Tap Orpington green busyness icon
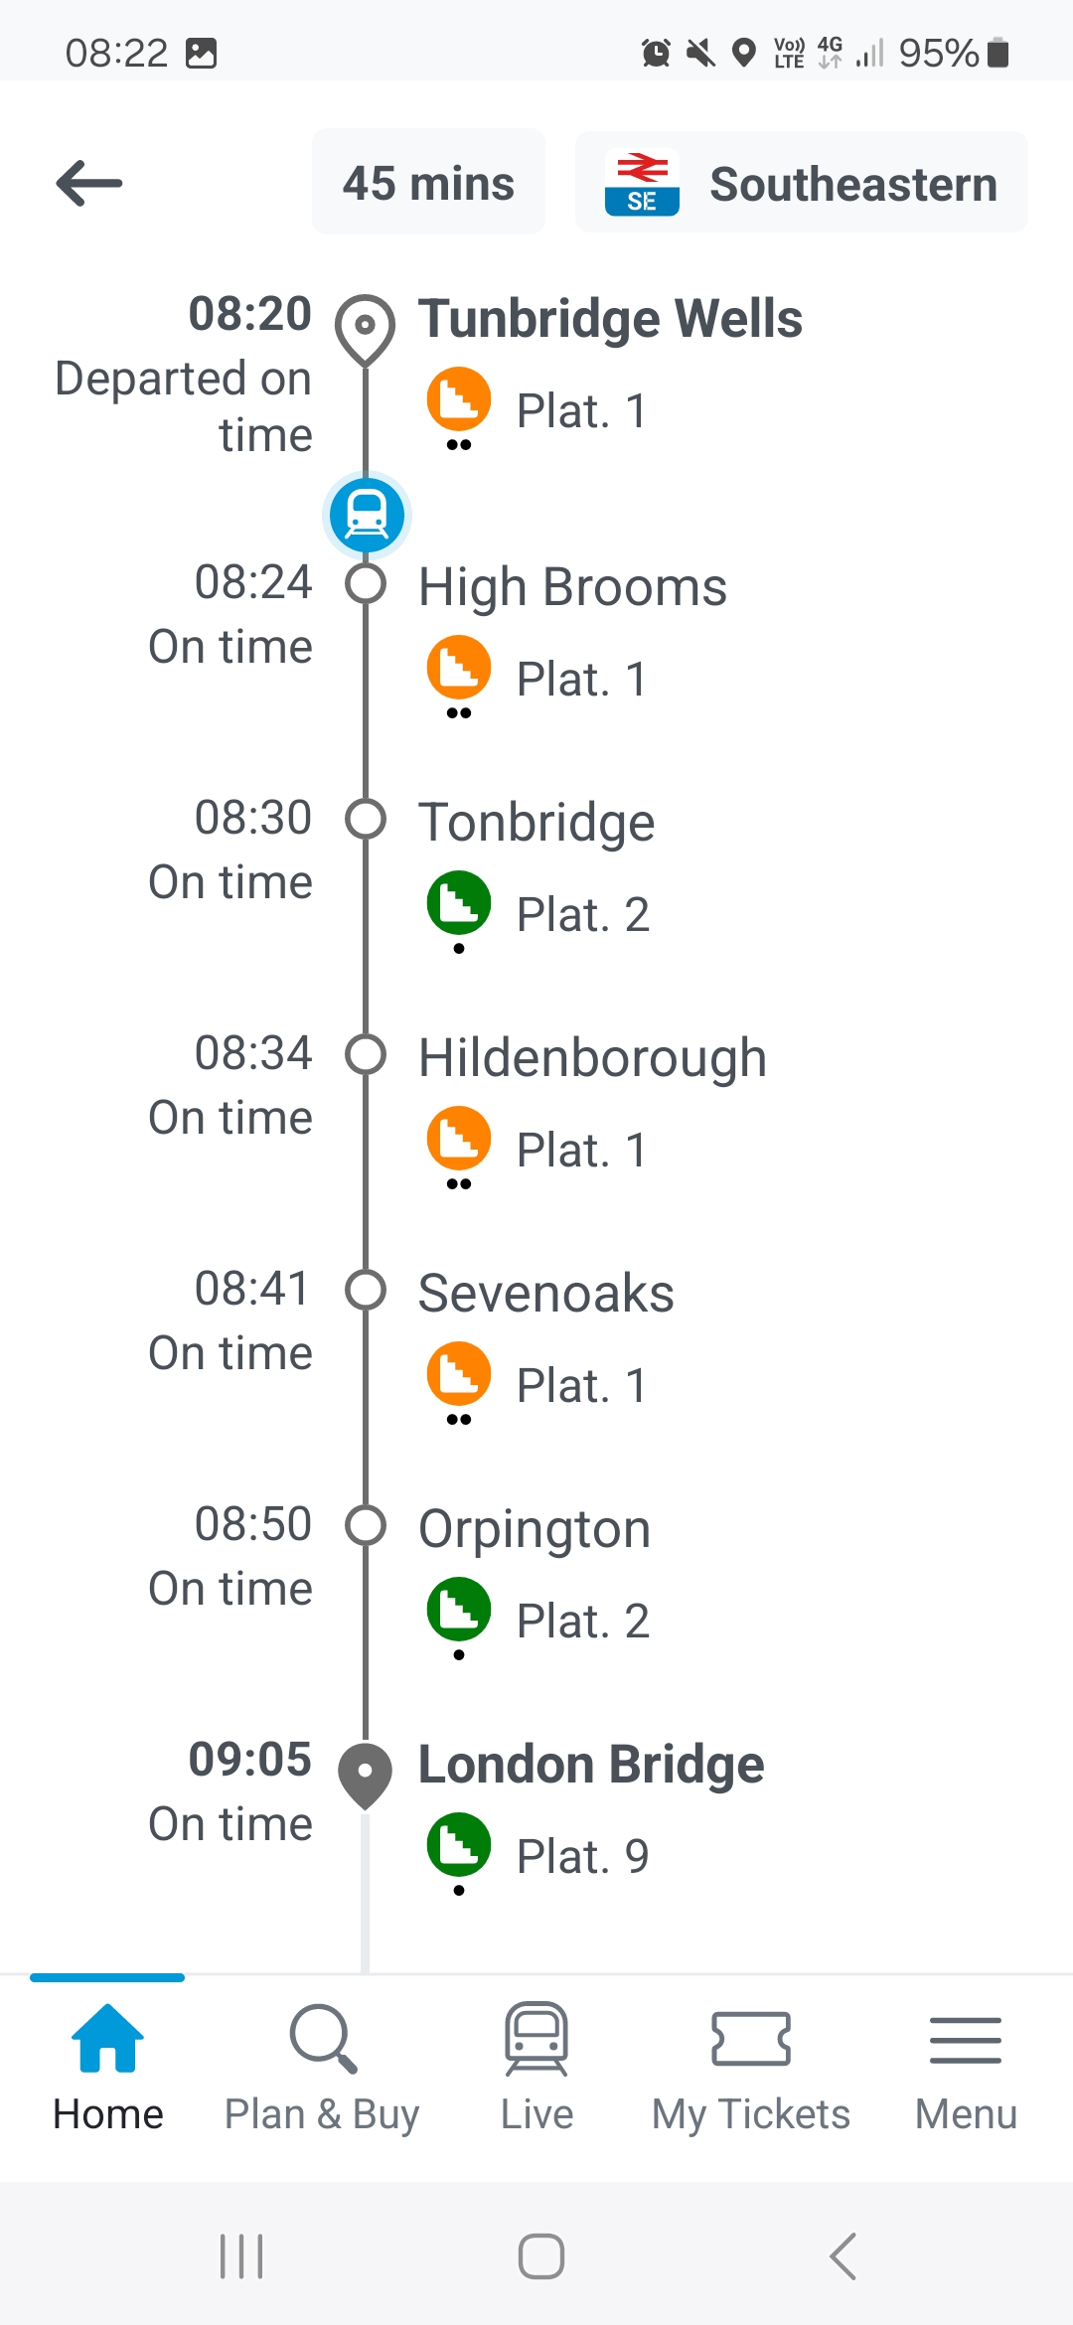The height and width of the screenshot is (2325, 1073). [458, 1610]
